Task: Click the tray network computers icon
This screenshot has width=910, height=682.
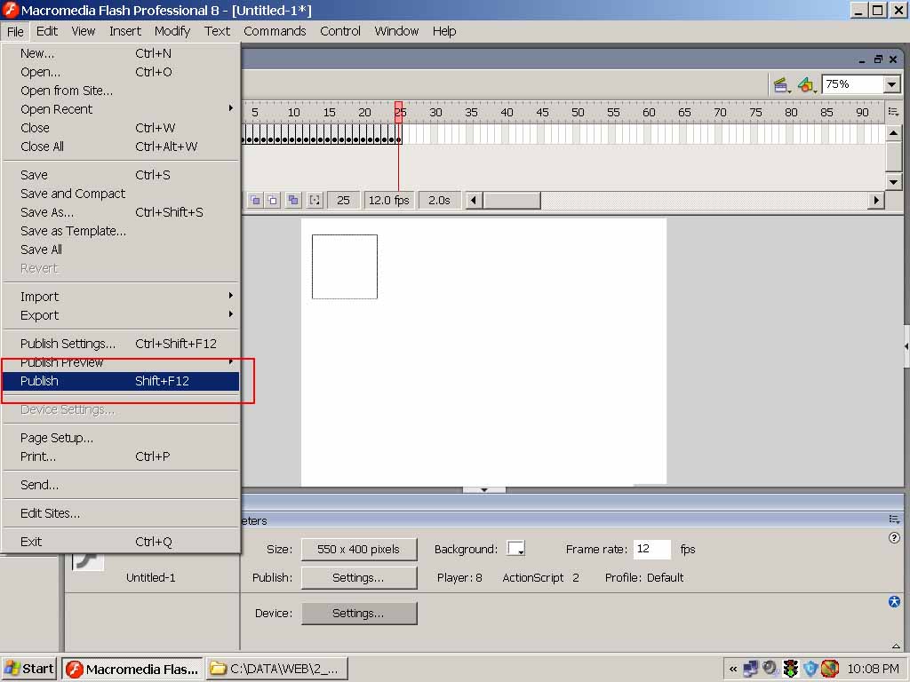Action: (750, 669)
